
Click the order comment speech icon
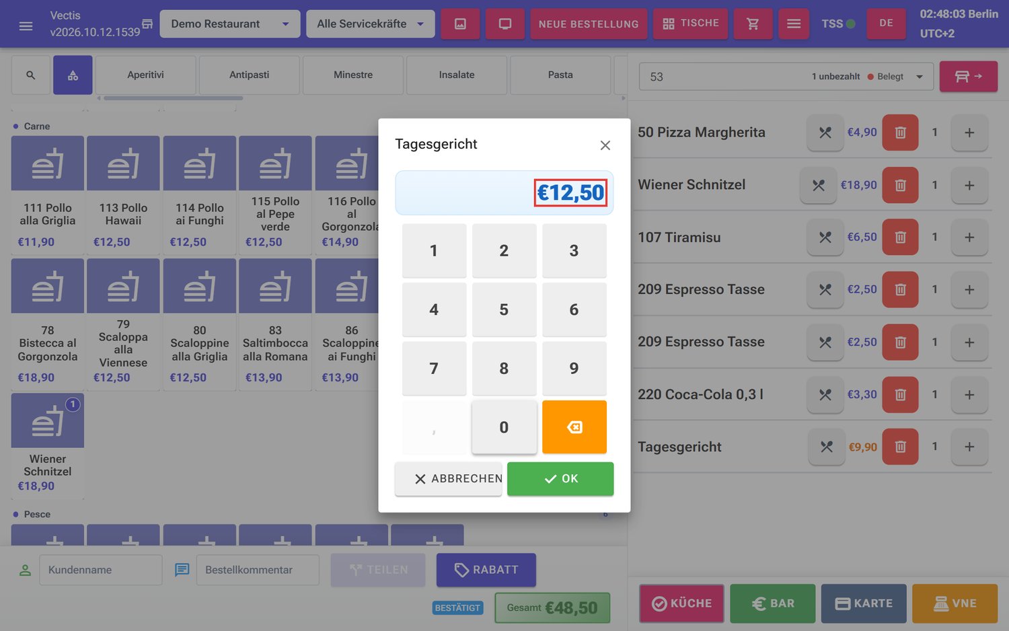click(182, 570)
